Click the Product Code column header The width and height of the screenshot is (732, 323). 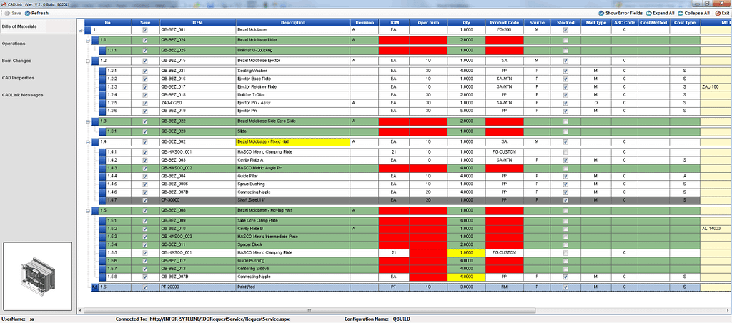click(x=505, y=22)
